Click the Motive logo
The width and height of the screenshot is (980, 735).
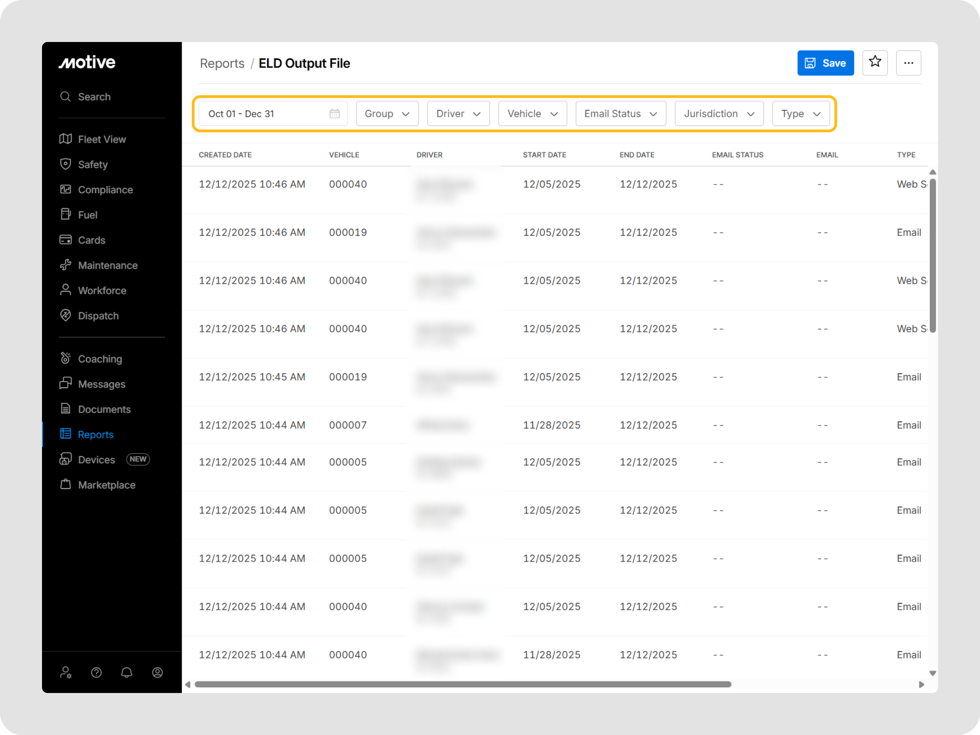click(87, 62)
